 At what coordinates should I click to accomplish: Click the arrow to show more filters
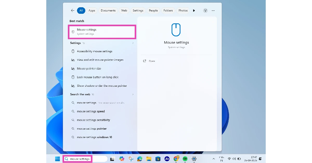click(194, 10)
